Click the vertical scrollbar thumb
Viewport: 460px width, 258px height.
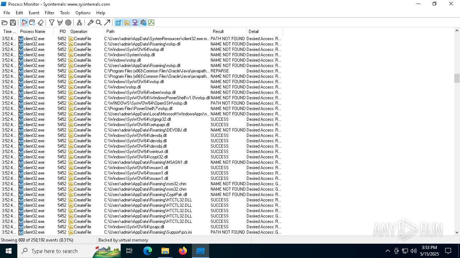coord(457,78)
